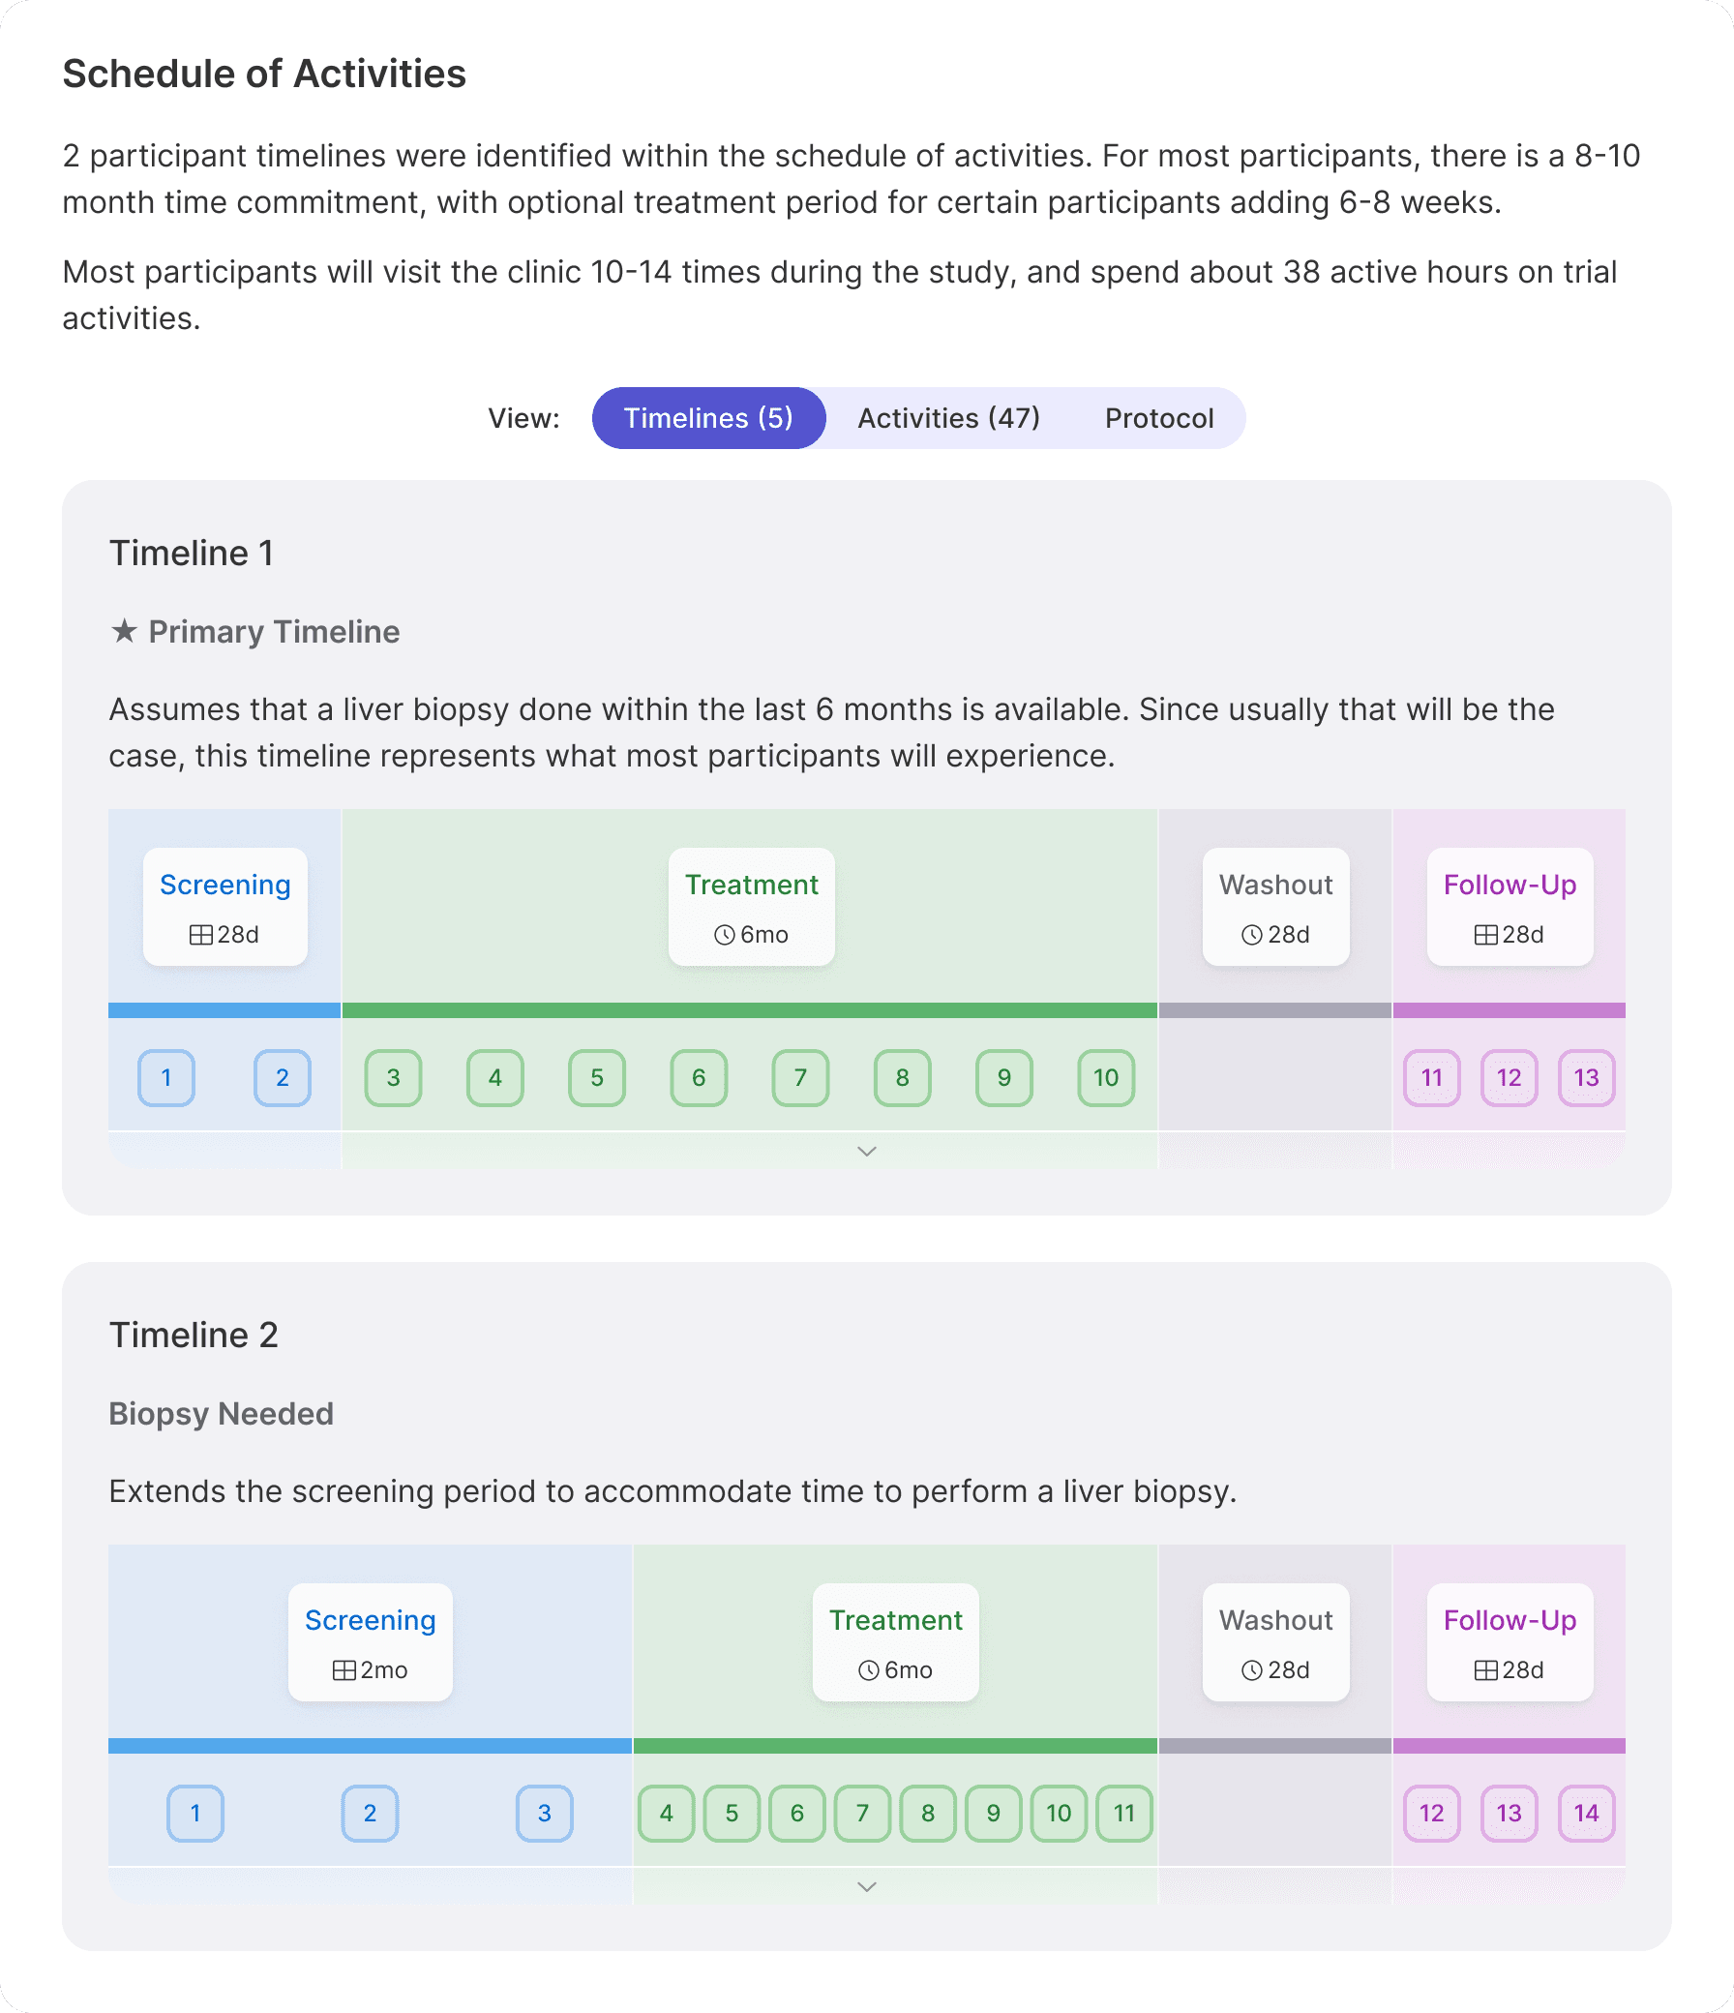1734x2013 pixels.
Task: Select visit 1 in Timeline 1
Action: click(x=166, y=1078)
